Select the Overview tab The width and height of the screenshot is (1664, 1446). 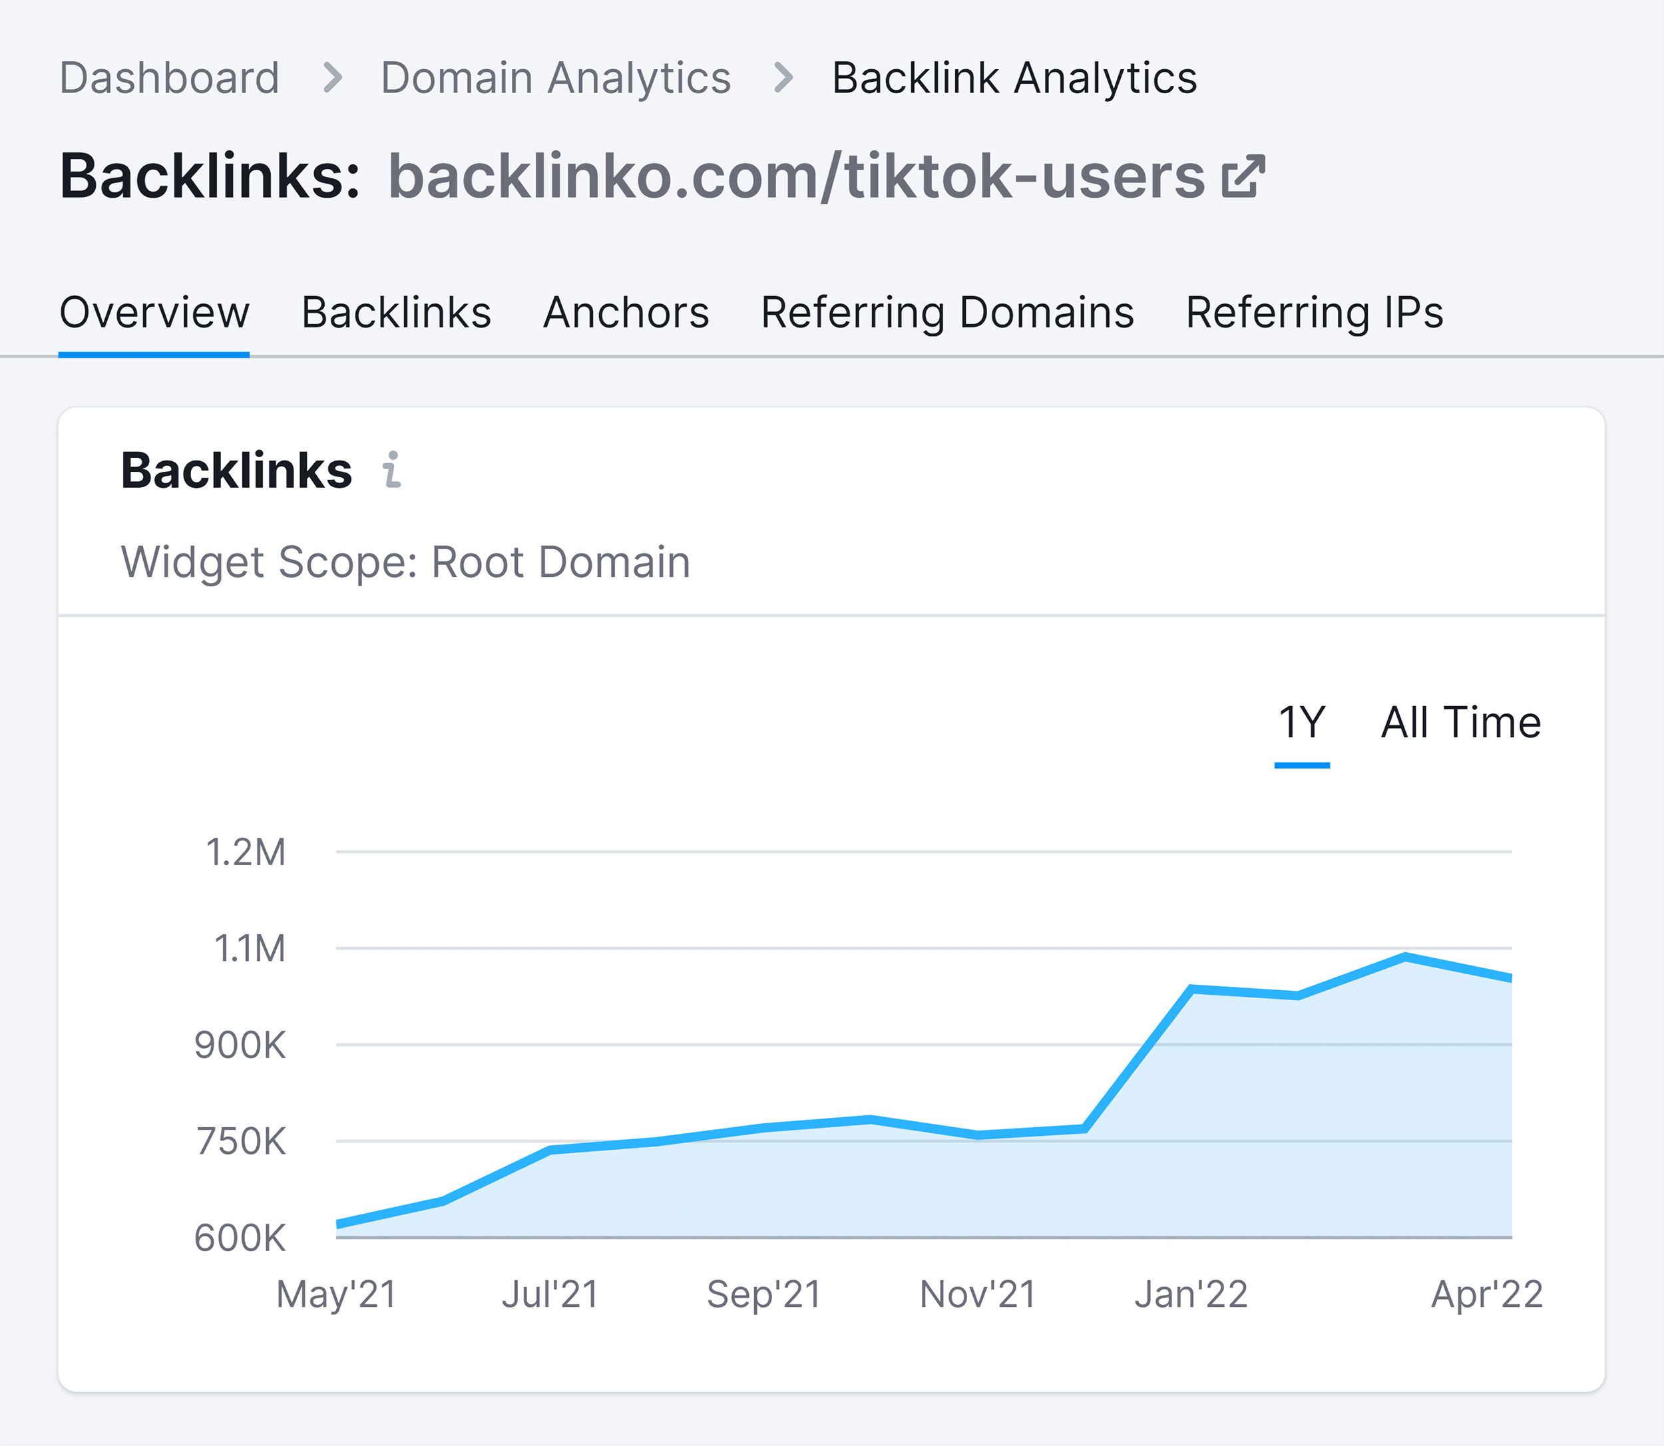click(154, 313)
